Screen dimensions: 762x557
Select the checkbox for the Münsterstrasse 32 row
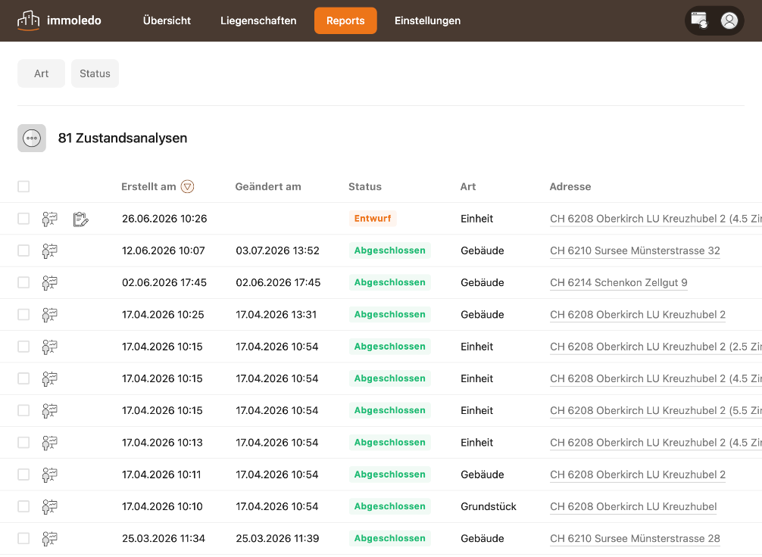click(23, 250)
